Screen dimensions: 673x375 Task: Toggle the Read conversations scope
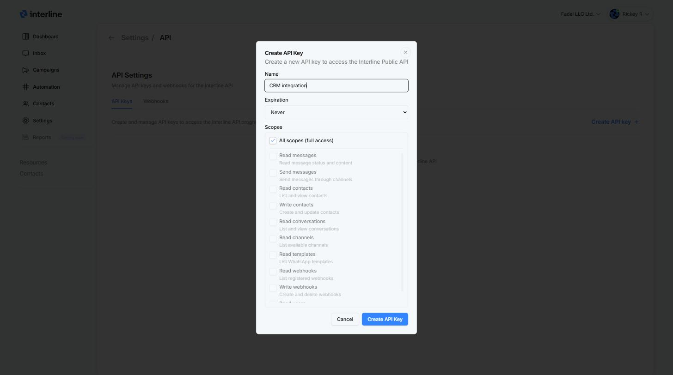click(x=273, y=222)
